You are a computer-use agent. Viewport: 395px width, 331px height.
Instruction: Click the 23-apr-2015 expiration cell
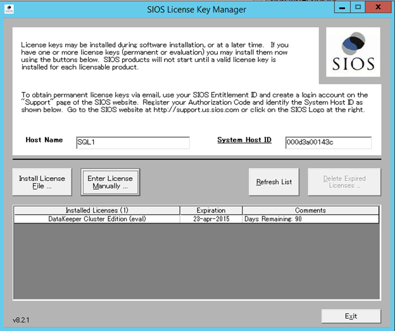click(x=211, y=219)
